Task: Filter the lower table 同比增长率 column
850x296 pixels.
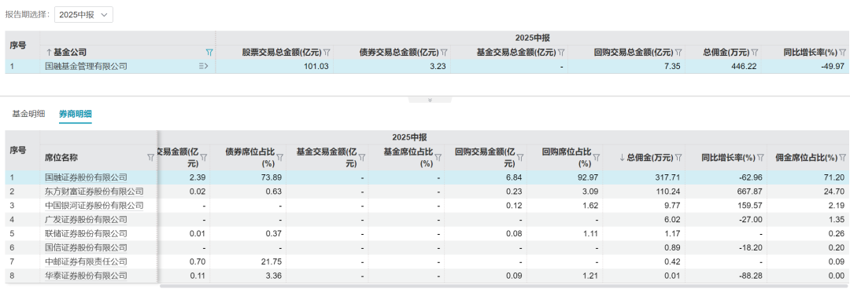Action: point(760,158)
